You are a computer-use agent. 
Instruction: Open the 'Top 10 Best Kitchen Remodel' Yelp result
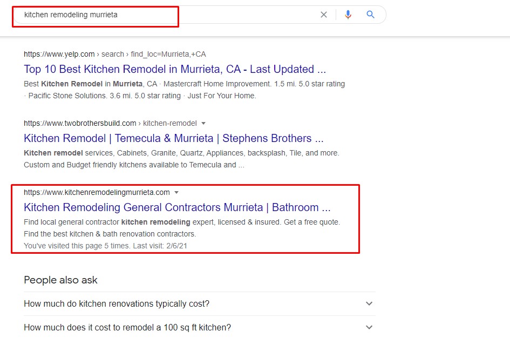[x=175, y=69]
